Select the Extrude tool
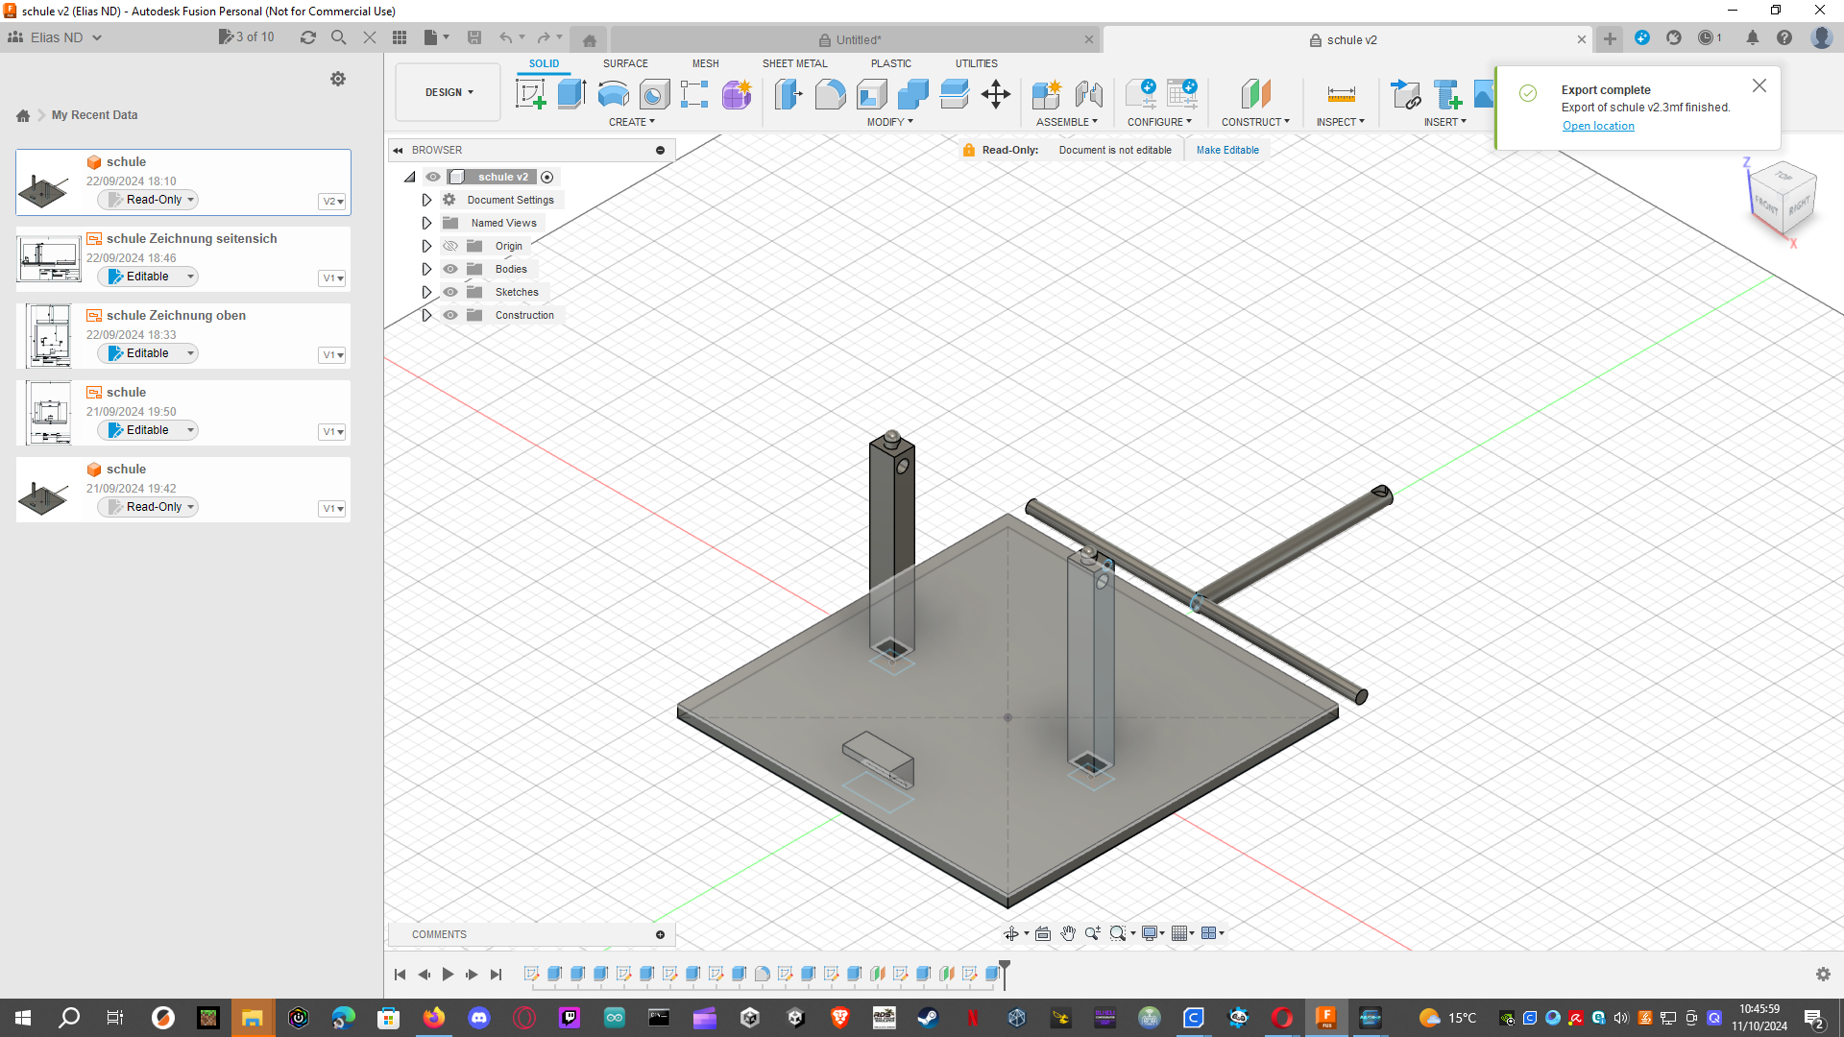This screenshot has width=1844, height=1037. [572, 94]
